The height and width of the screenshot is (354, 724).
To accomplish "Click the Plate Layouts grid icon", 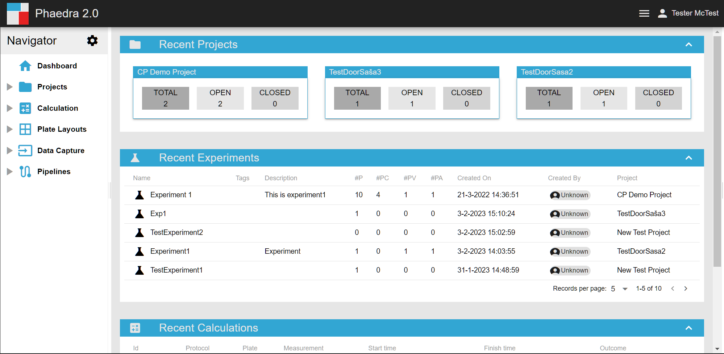I will point(25,129).
